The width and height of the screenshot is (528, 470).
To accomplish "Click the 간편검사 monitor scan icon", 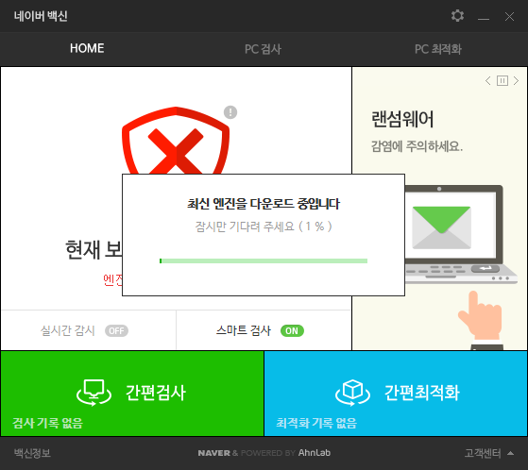I will 94,393.
